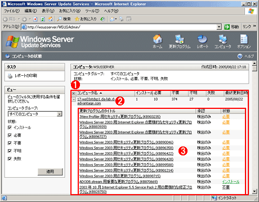
Task: Open ヘルプ(H) menu
Action: (x=111, y=11)
